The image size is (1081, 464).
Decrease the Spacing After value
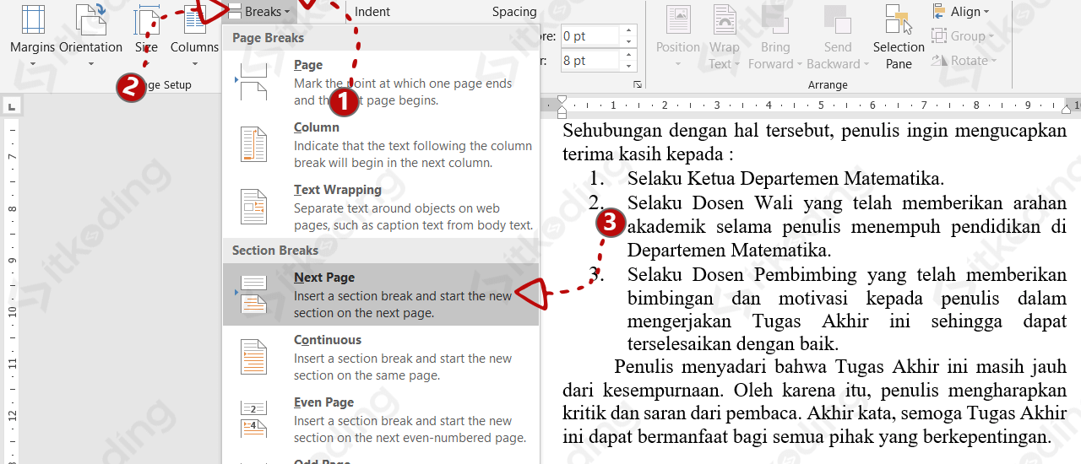pos(628,66)
